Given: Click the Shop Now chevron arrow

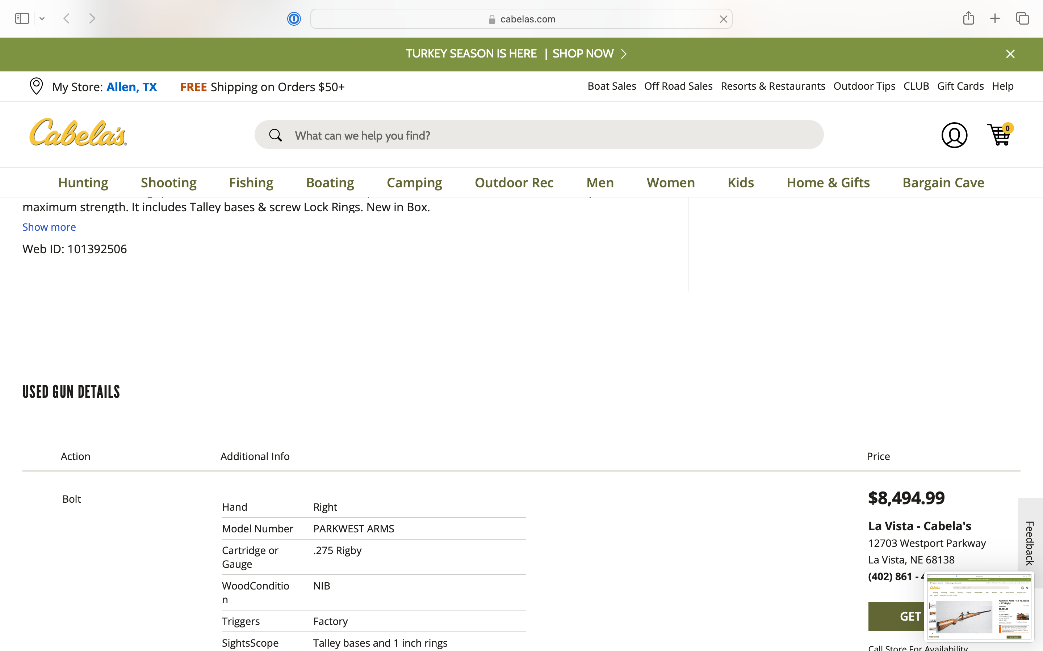Looking at the screenshot, I should point(623,54).
